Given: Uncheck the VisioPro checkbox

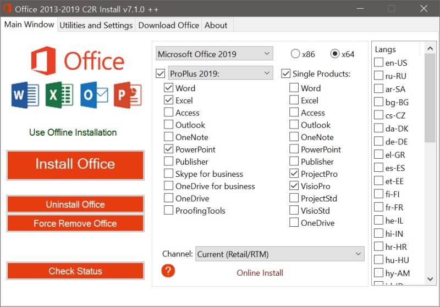Looking at the screenshot, I should 294,186.
